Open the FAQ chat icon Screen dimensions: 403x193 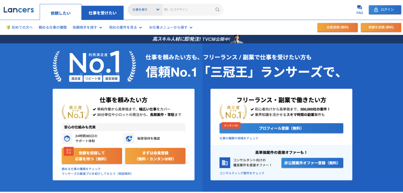click(x=359, y=7)
